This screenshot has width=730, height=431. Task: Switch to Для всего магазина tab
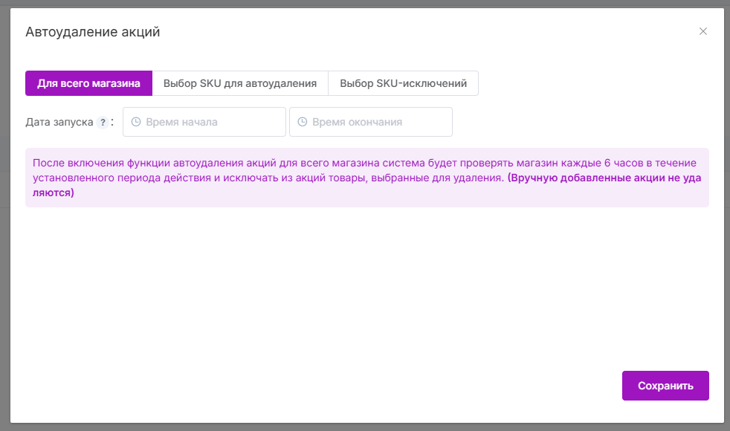pyautogui.click(x=88, y=83)
